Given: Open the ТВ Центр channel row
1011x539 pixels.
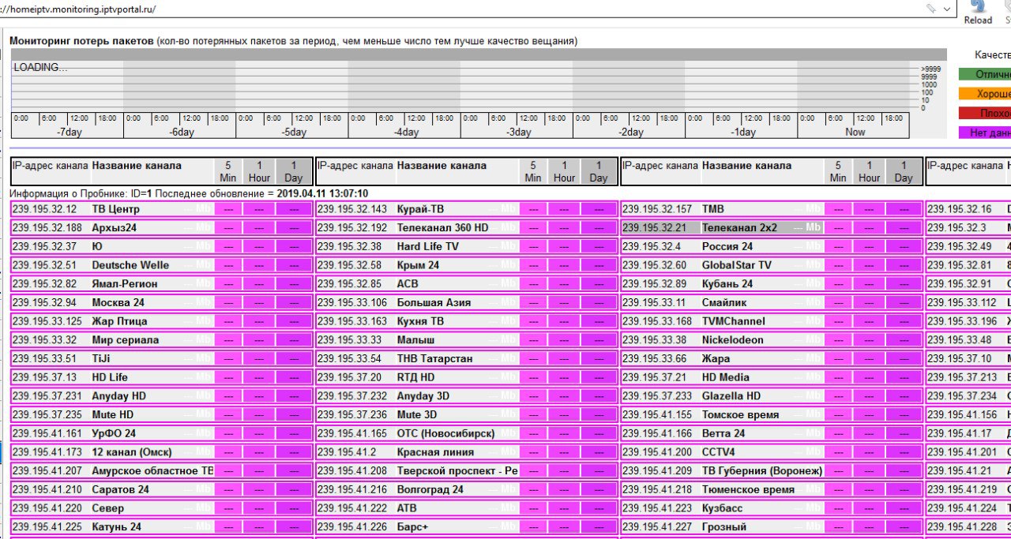Looking at the screenshot, I should pyautogui.click(x=161, y=209).
